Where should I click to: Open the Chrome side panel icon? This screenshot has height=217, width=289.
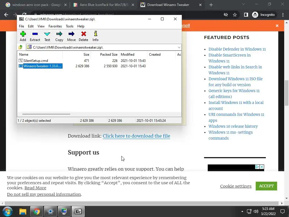(246, 15)
